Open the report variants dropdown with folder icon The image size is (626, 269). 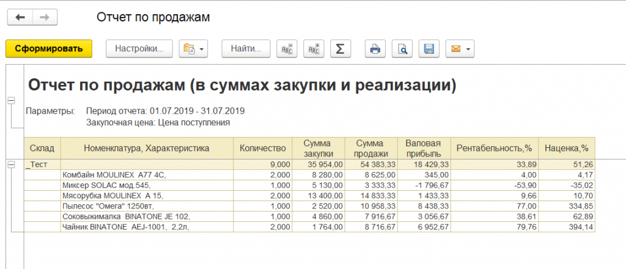pos(193,49)
